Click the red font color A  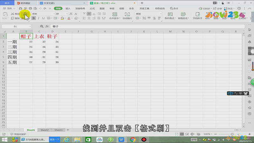69,18
